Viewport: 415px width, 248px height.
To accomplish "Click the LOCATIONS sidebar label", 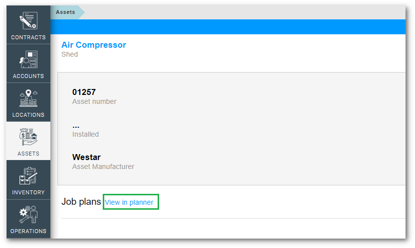I will click(28, 115).
